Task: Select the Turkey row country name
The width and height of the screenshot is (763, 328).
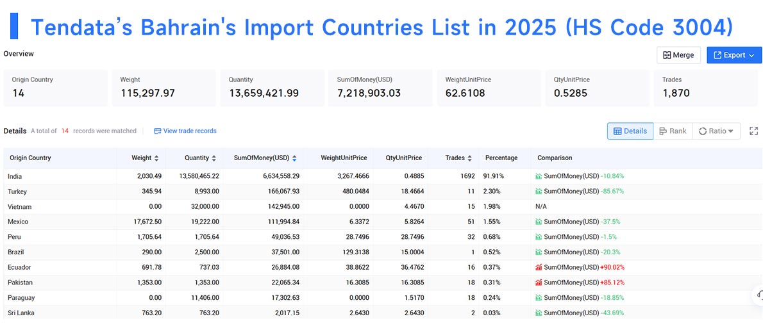Action: coord(17,192)
